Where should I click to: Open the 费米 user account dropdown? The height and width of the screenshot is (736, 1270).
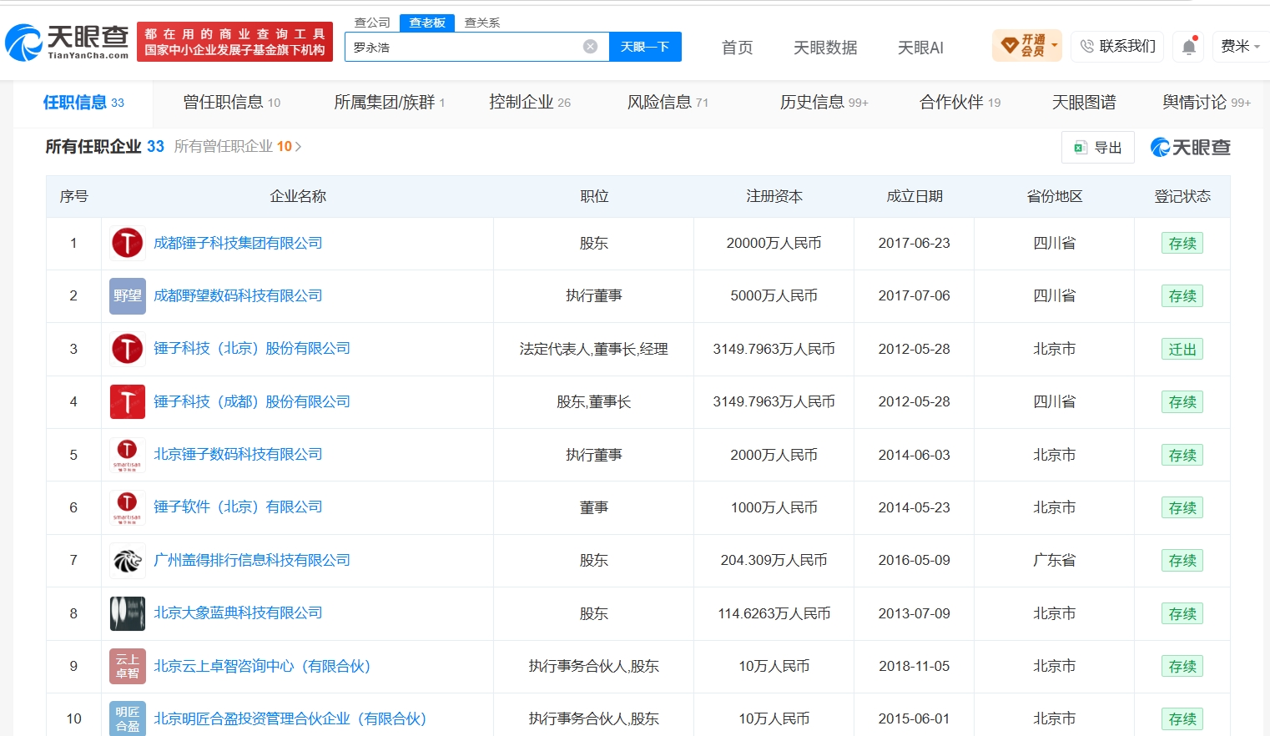1241,47
